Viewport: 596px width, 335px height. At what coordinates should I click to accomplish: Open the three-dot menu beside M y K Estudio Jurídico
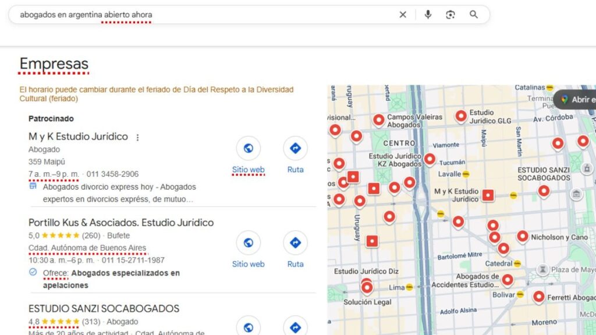[138, 138]
